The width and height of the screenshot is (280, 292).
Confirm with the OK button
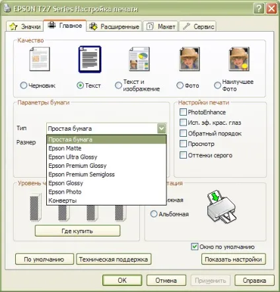point(122,280)
